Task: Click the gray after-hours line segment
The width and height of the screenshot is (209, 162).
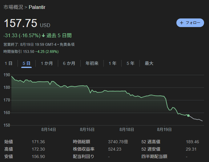Action: point(196,118)
